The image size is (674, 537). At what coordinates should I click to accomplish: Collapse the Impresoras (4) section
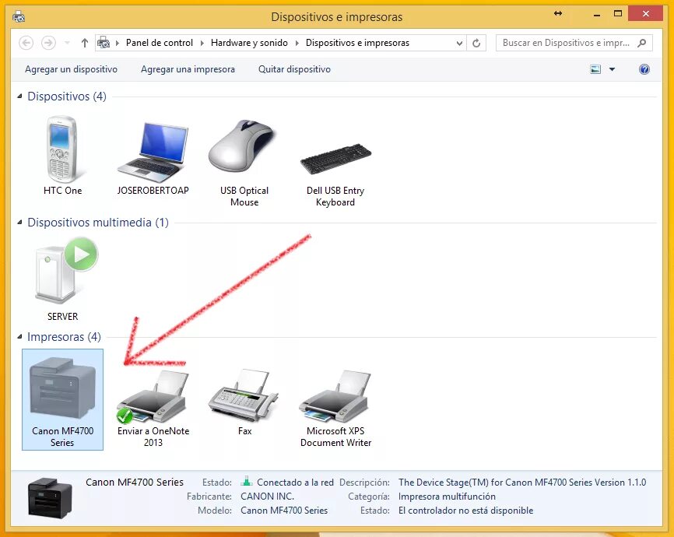pos(19,337)
